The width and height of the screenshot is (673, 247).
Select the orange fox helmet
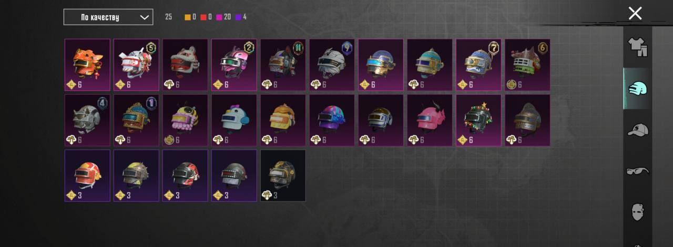click(87, 65)
